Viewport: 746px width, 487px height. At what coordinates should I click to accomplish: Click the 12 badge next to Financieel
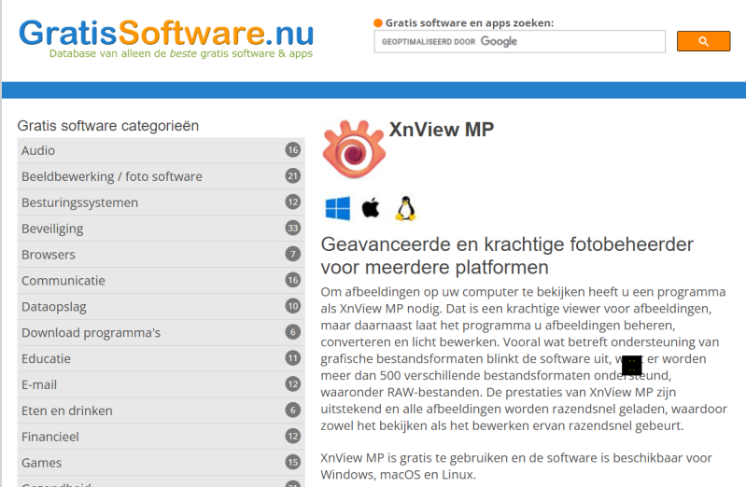(x=293, y=437)
